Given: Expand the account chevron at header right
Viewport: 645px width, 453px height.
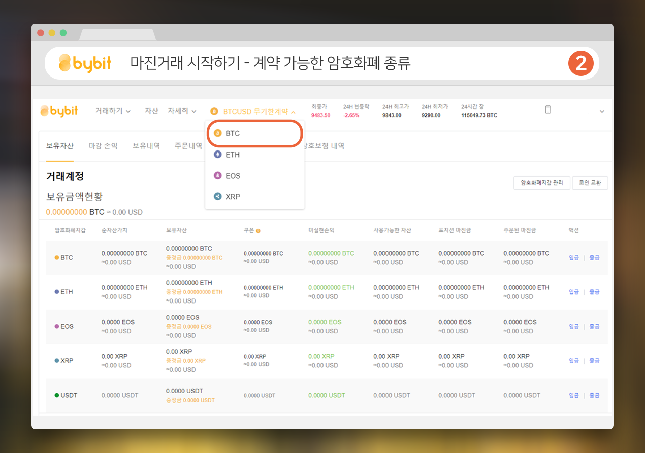Looking at the screenshot, I should coord(602,111).
